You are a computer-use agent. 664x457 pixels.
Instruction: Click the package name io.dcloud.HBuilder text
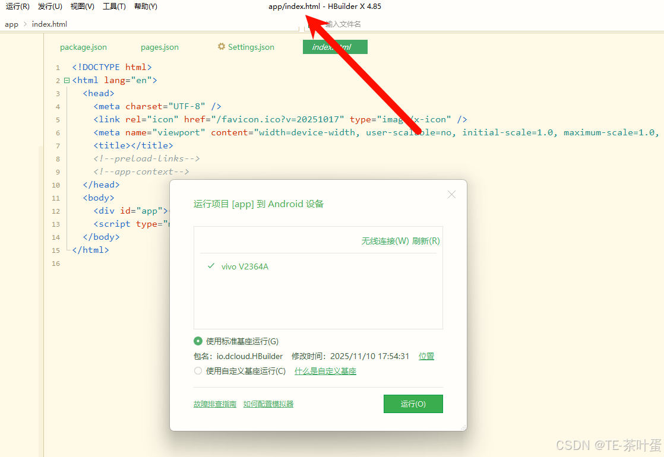(x=249, y=356)
